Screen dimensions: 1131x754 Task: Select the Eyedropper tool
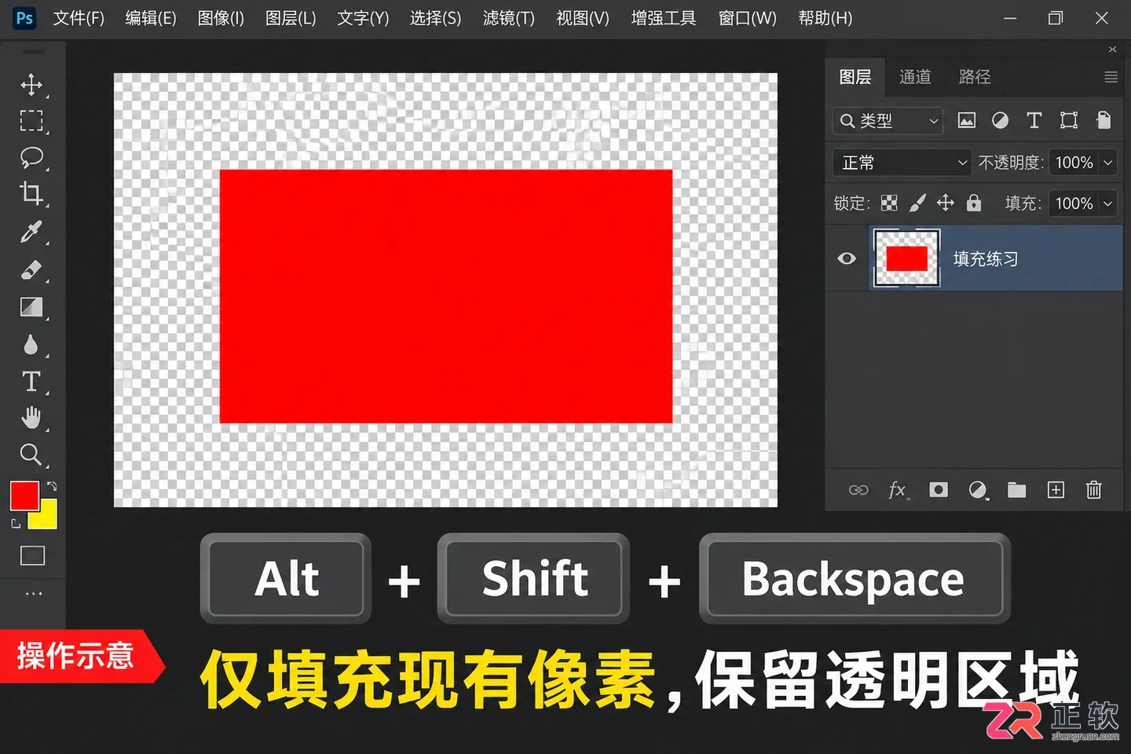click(x=31, y=232)
